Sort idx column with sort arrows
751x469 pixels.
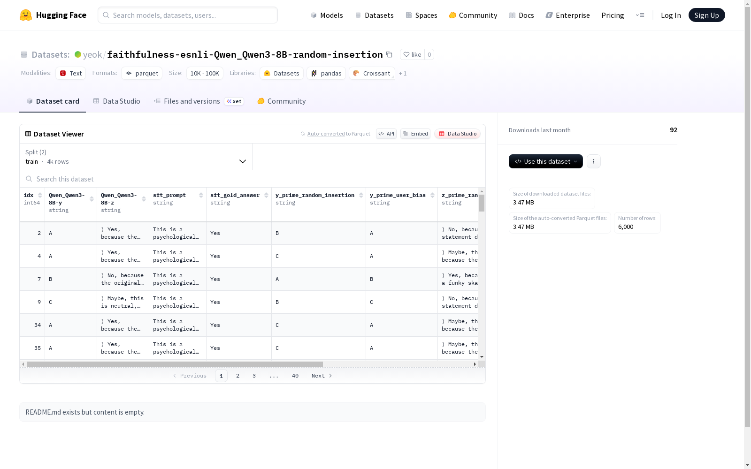click(x=40, y=195)
